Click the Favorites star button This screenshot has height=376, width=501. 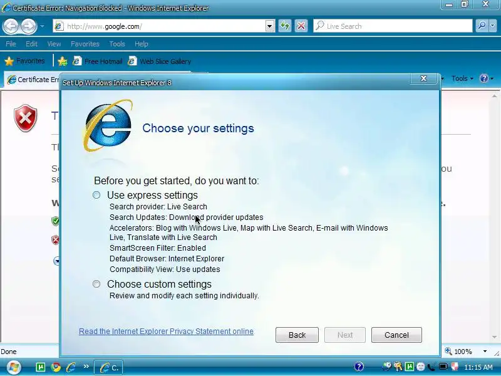24,61
